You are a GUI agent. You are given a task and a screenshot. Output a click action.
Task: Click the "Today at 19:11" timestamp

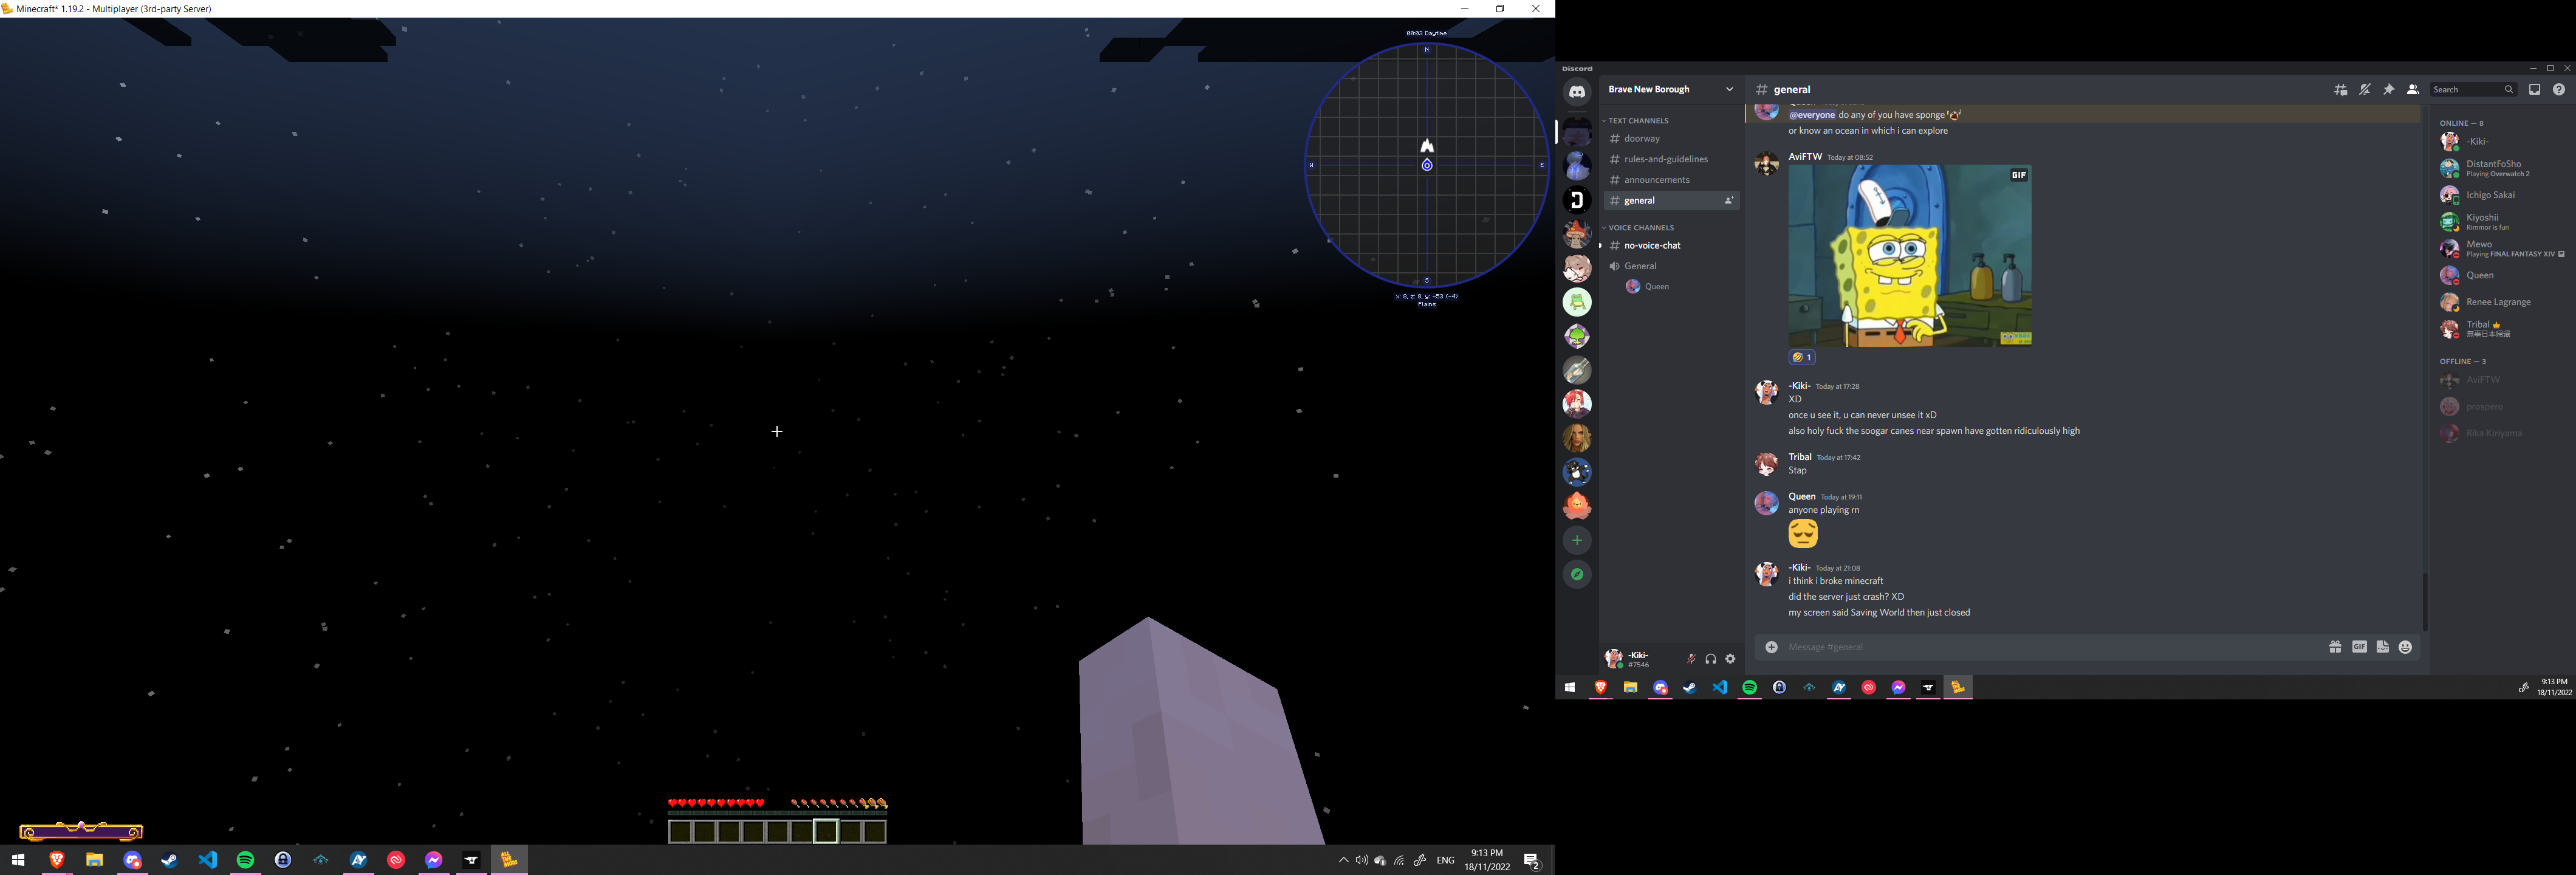(x=1841, y=497)
